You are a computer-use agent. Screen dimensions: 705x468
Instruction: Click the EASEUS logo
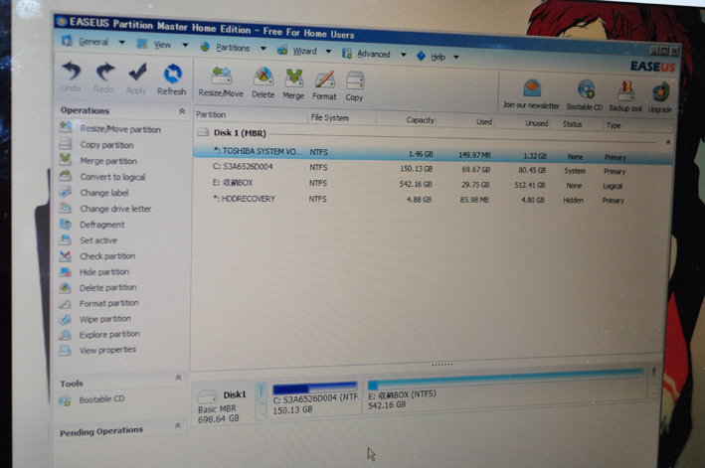click(x=652, y=67)
